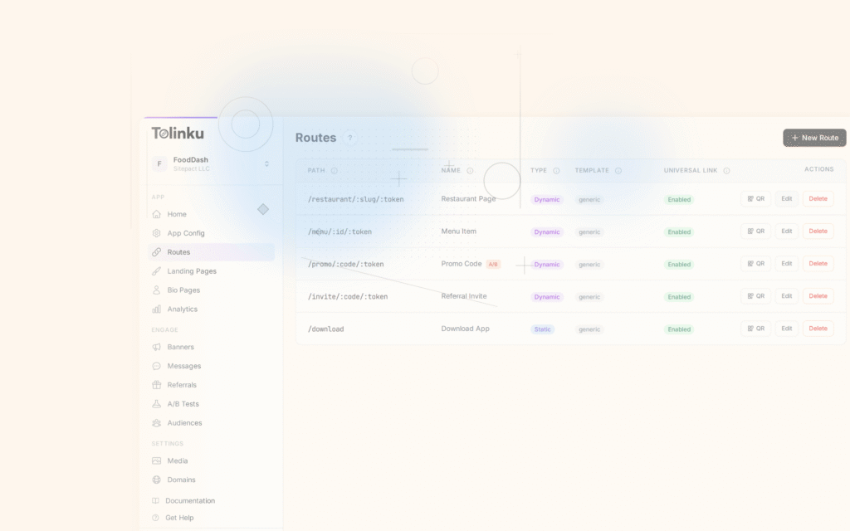This screenshot has width=850, height=531.
Task: Open the PATH column info tooltip
Action: click(x=335, y=170)
